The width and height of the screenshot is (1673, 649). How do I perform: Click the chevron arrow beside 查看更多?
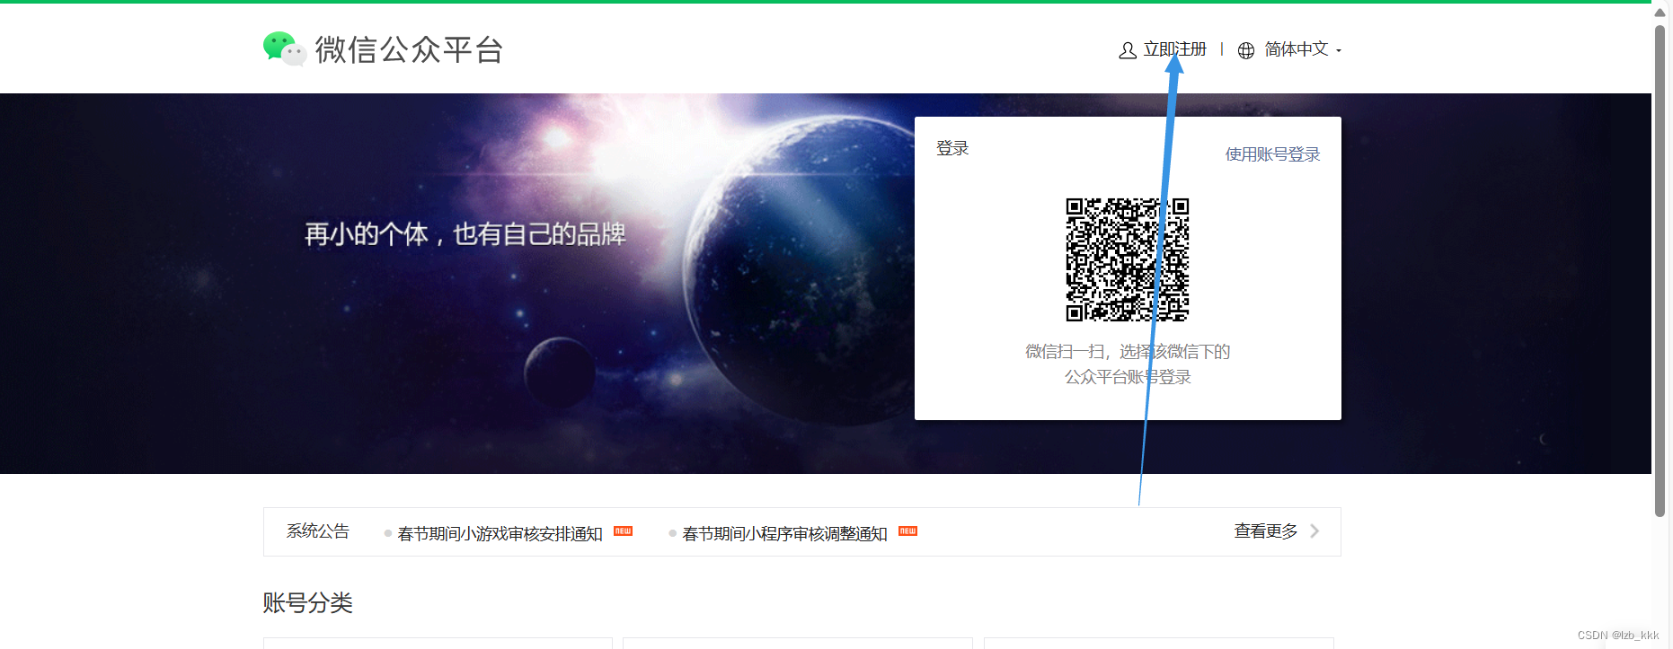tap(1314, 531)
